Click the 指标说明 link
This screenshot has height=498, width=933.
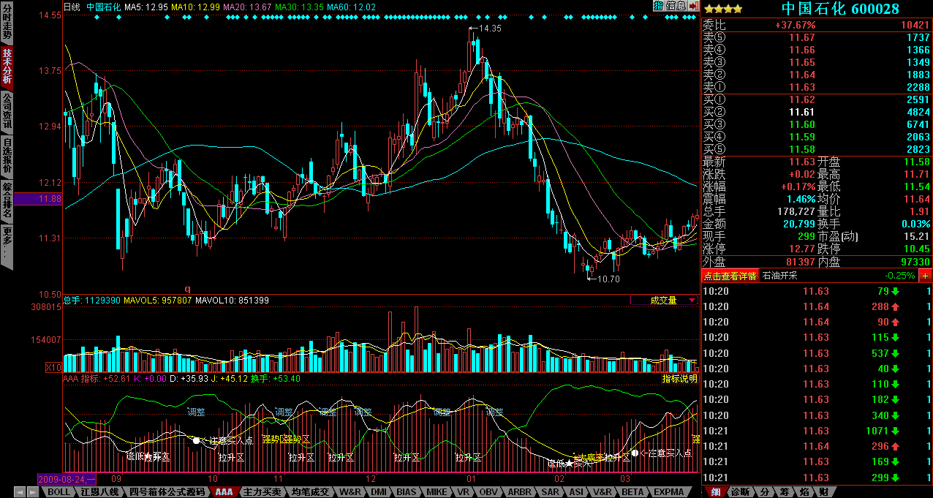[x=679, y=379]
